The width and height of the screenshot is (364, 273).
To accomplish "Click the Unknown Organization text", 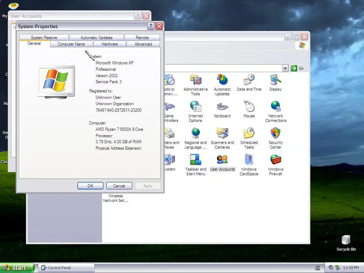I will (115, 104).
